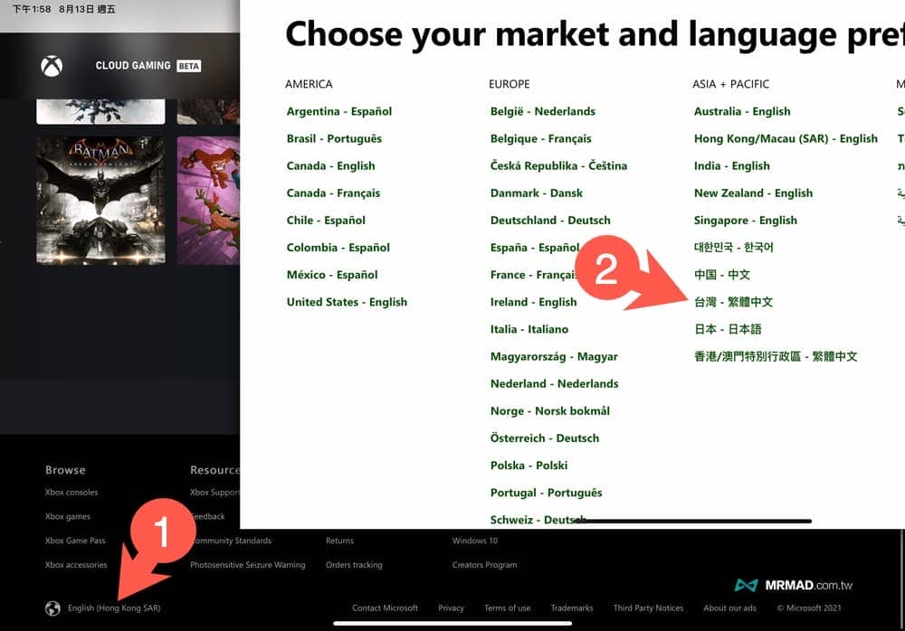
Task: Open Xbox consoles footer link
Action: coord(71,492)
